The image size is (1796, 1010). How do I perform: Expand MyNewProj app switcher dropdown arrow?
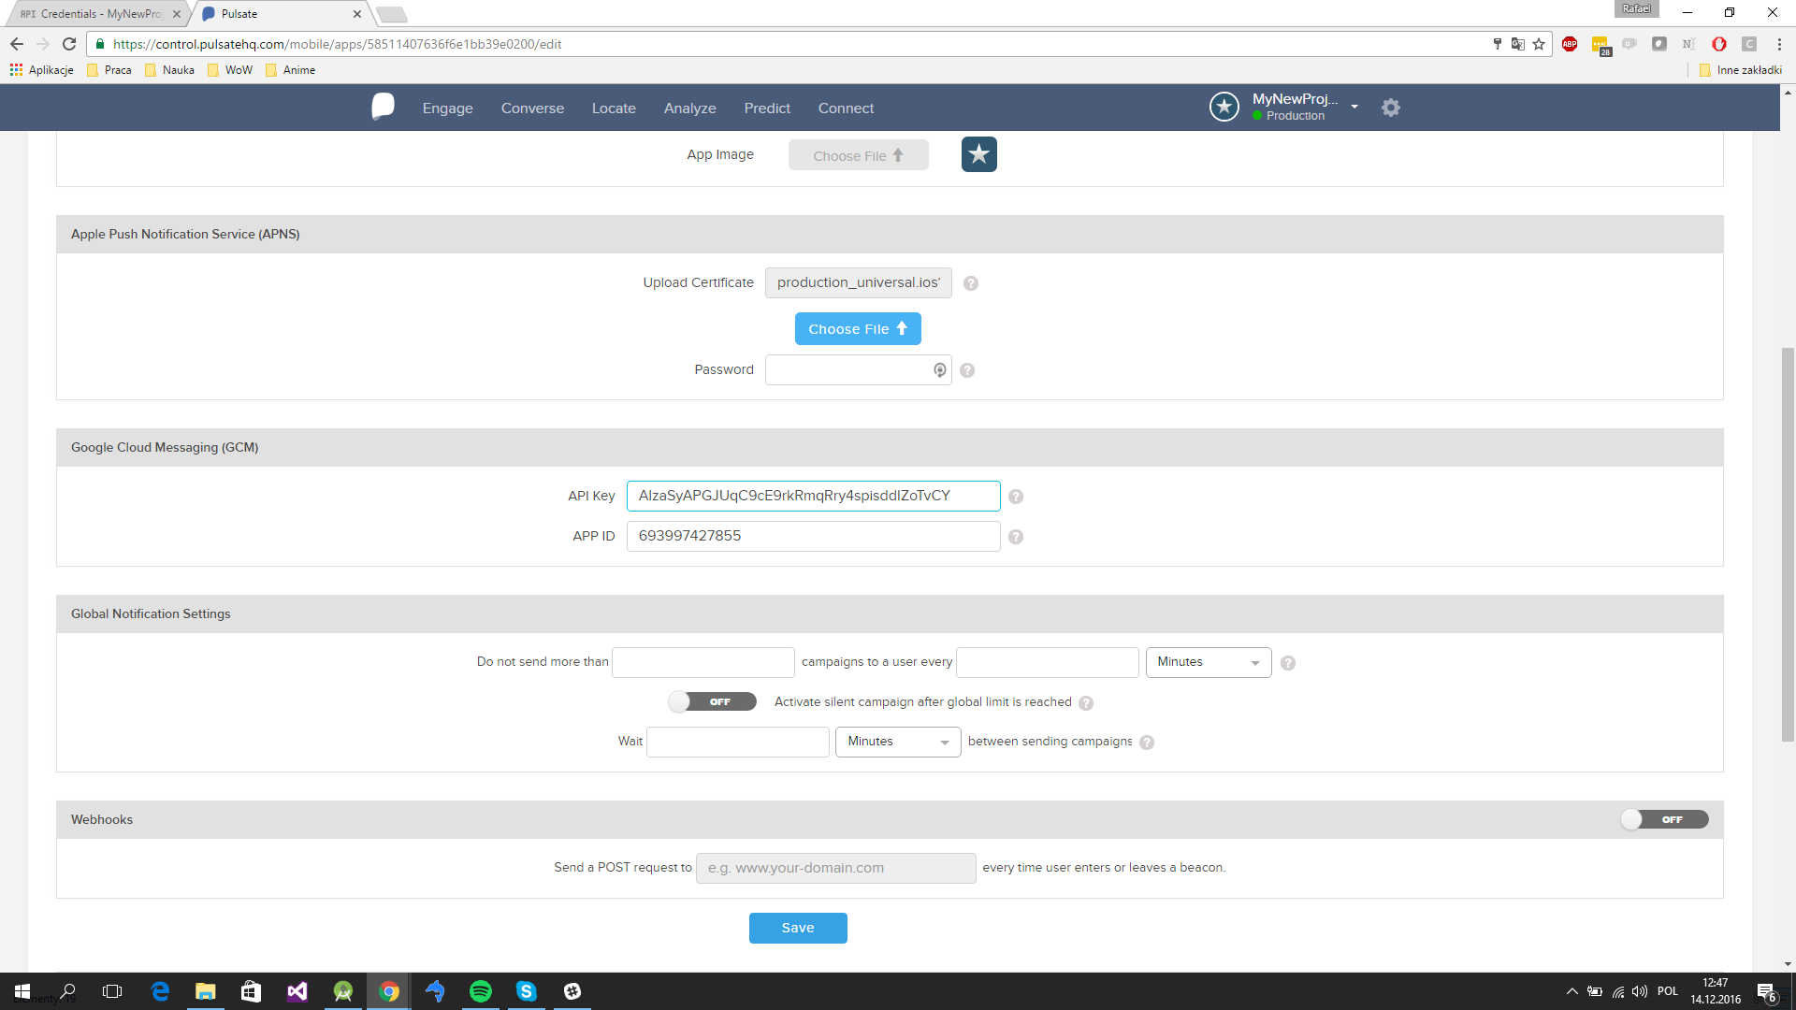coord(1354,107)
